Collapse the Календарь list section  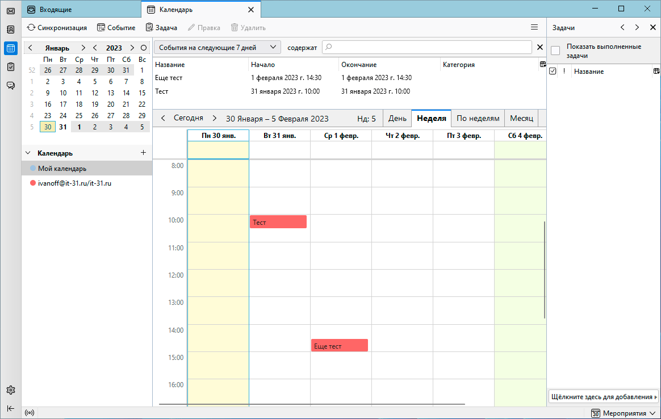[x=28, y=153]
